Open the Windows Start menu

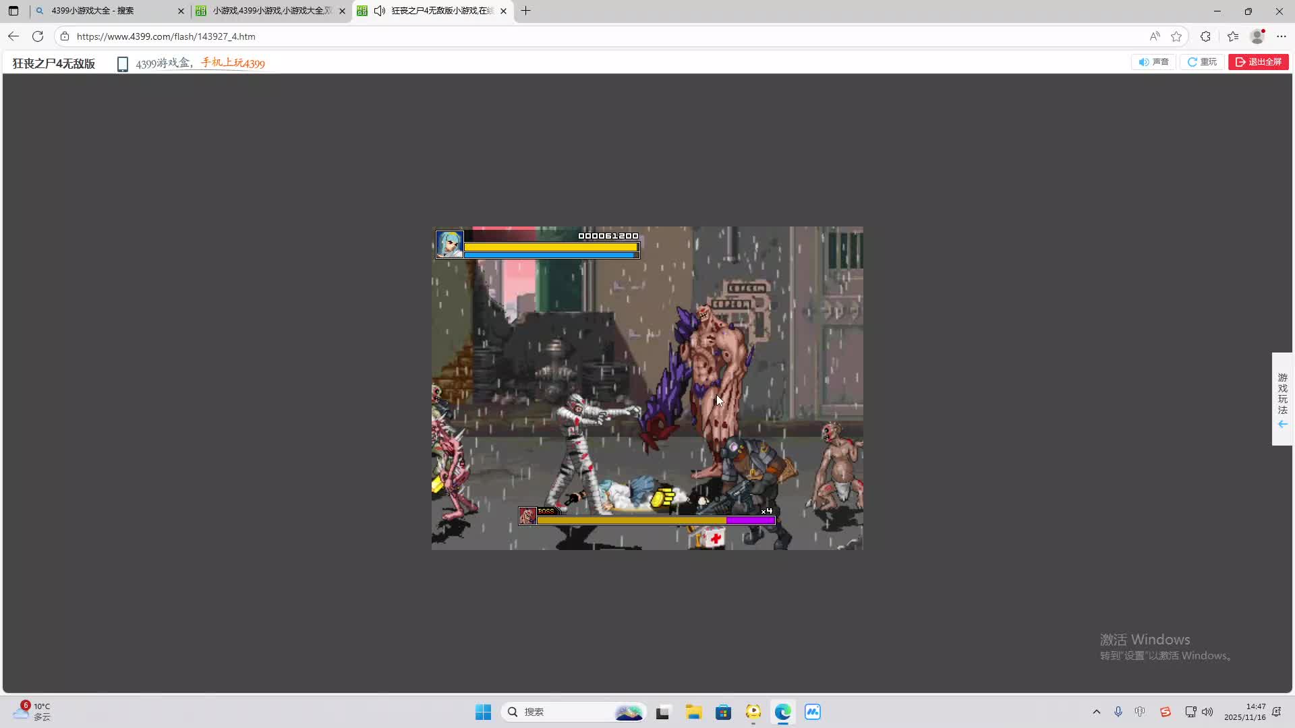click(x=483, y=712)
